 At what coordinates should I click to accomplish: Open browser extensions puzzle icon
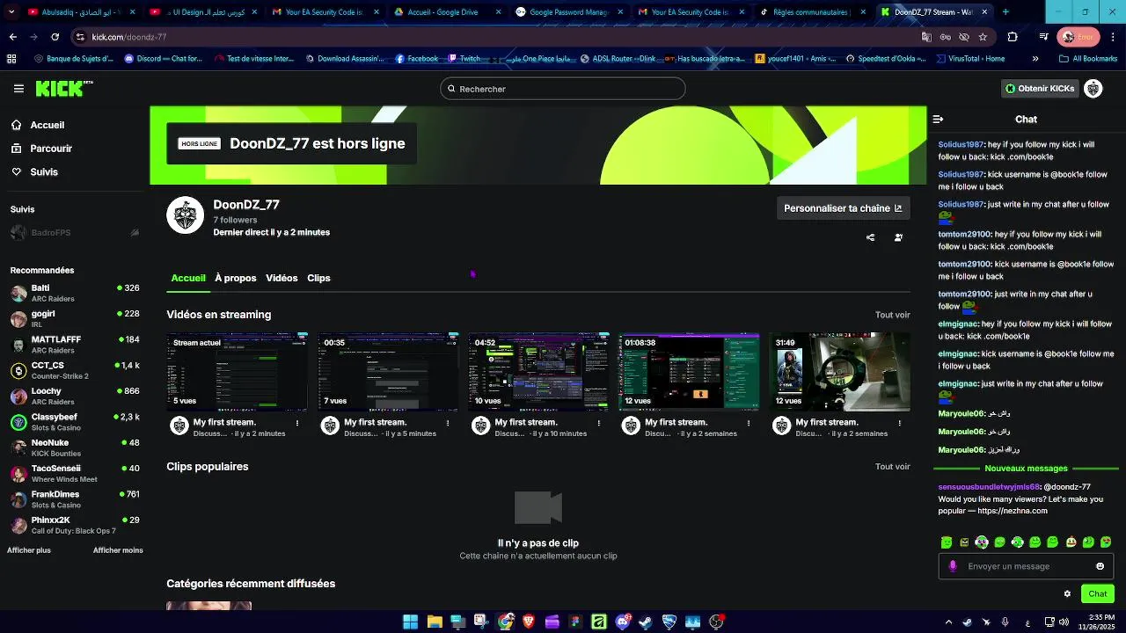(1013, 37)
